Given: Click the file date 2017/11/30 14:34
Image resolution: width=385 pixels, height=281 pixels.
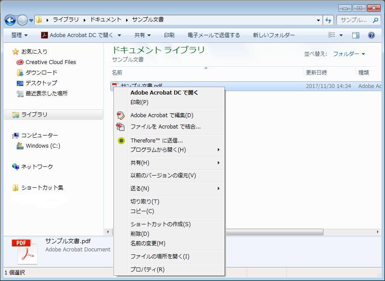Looking at the screenshot, I should coord(328,86).
